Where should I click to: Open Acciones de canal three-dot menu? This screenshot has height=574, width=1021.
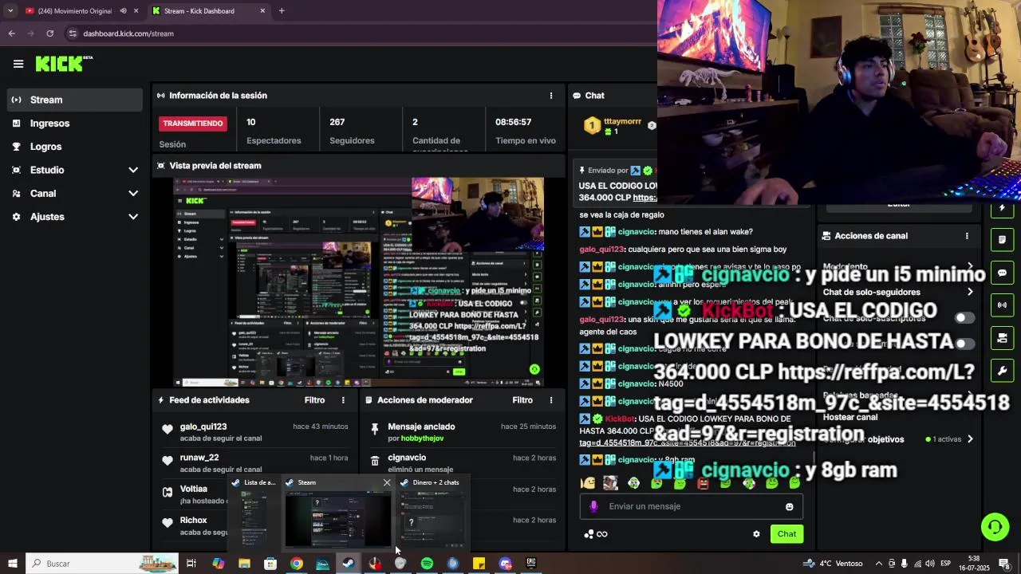(x=967, y=236)
